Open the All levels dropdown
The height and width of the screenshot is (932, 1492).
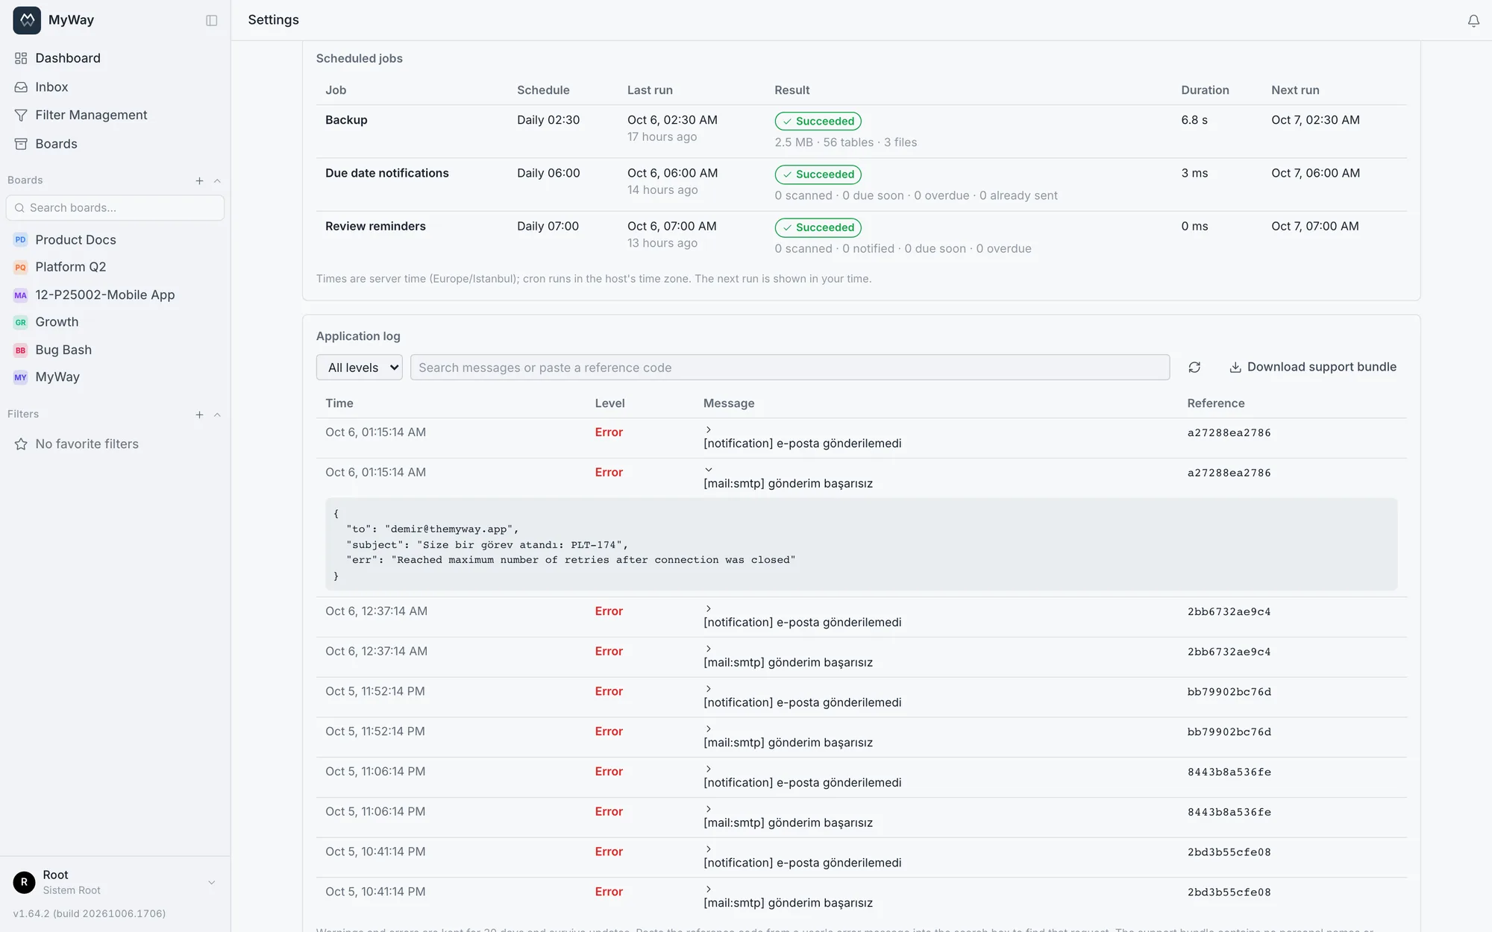click(359, 367)
